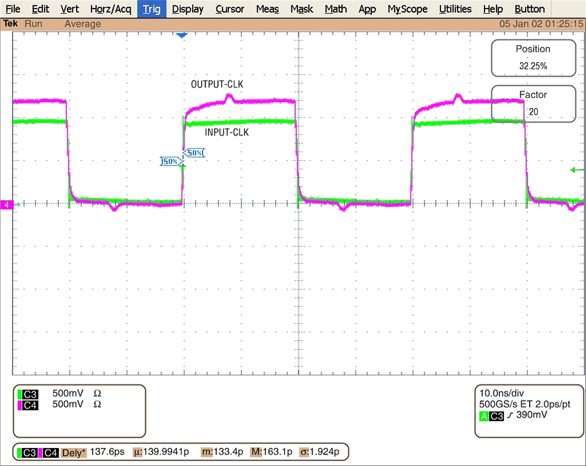Click the right 50% measurement annotation marker

(x=194, y=153)
